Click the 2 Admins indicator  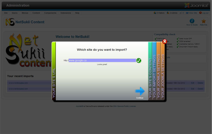tap(172, 13)
